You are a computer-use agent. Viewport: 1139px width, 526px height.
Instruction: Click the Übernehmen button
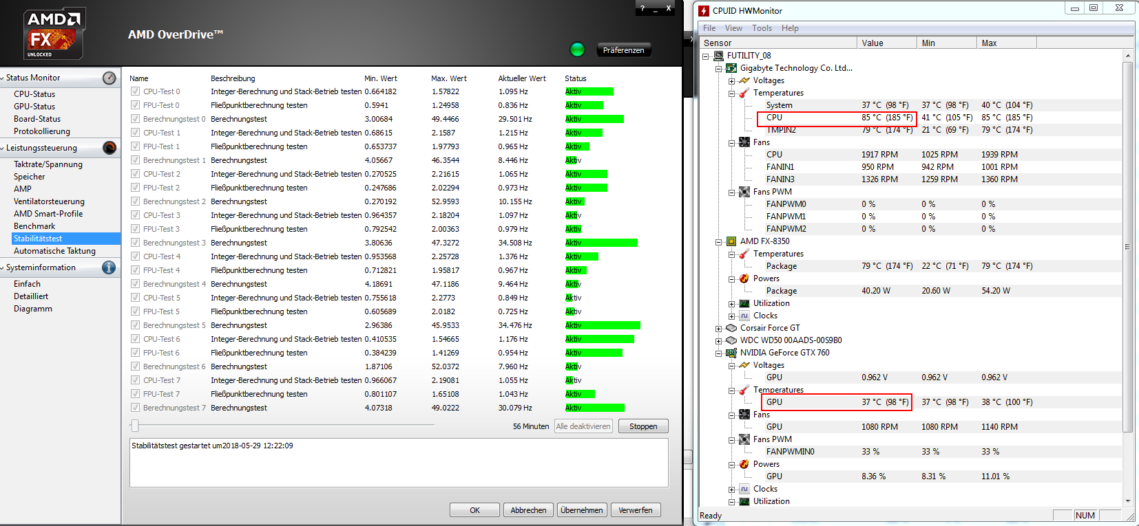pyautogui.click(x=582, y=510)
